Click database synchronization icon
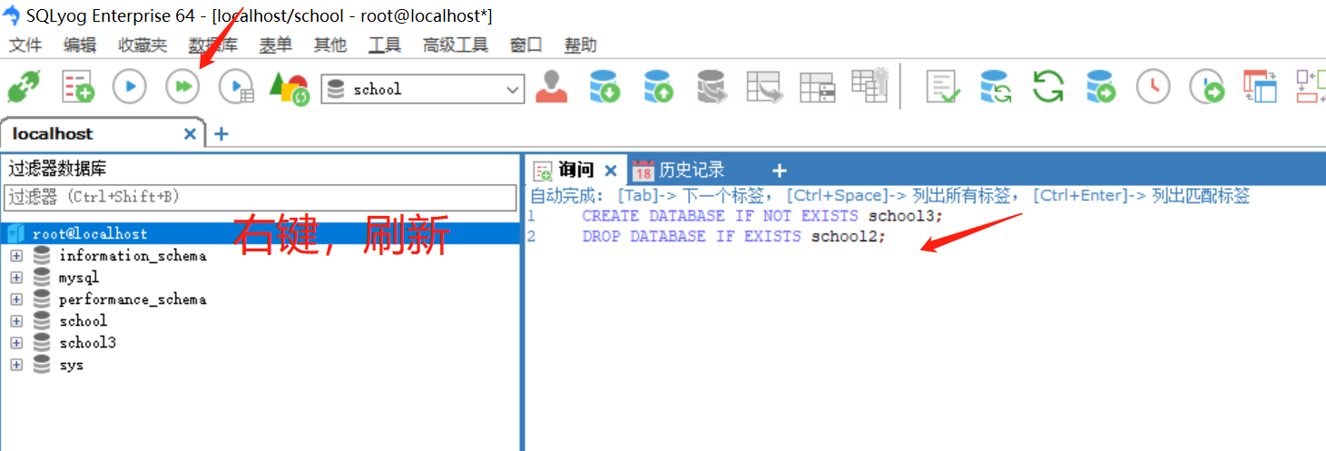 coord(996,87)
